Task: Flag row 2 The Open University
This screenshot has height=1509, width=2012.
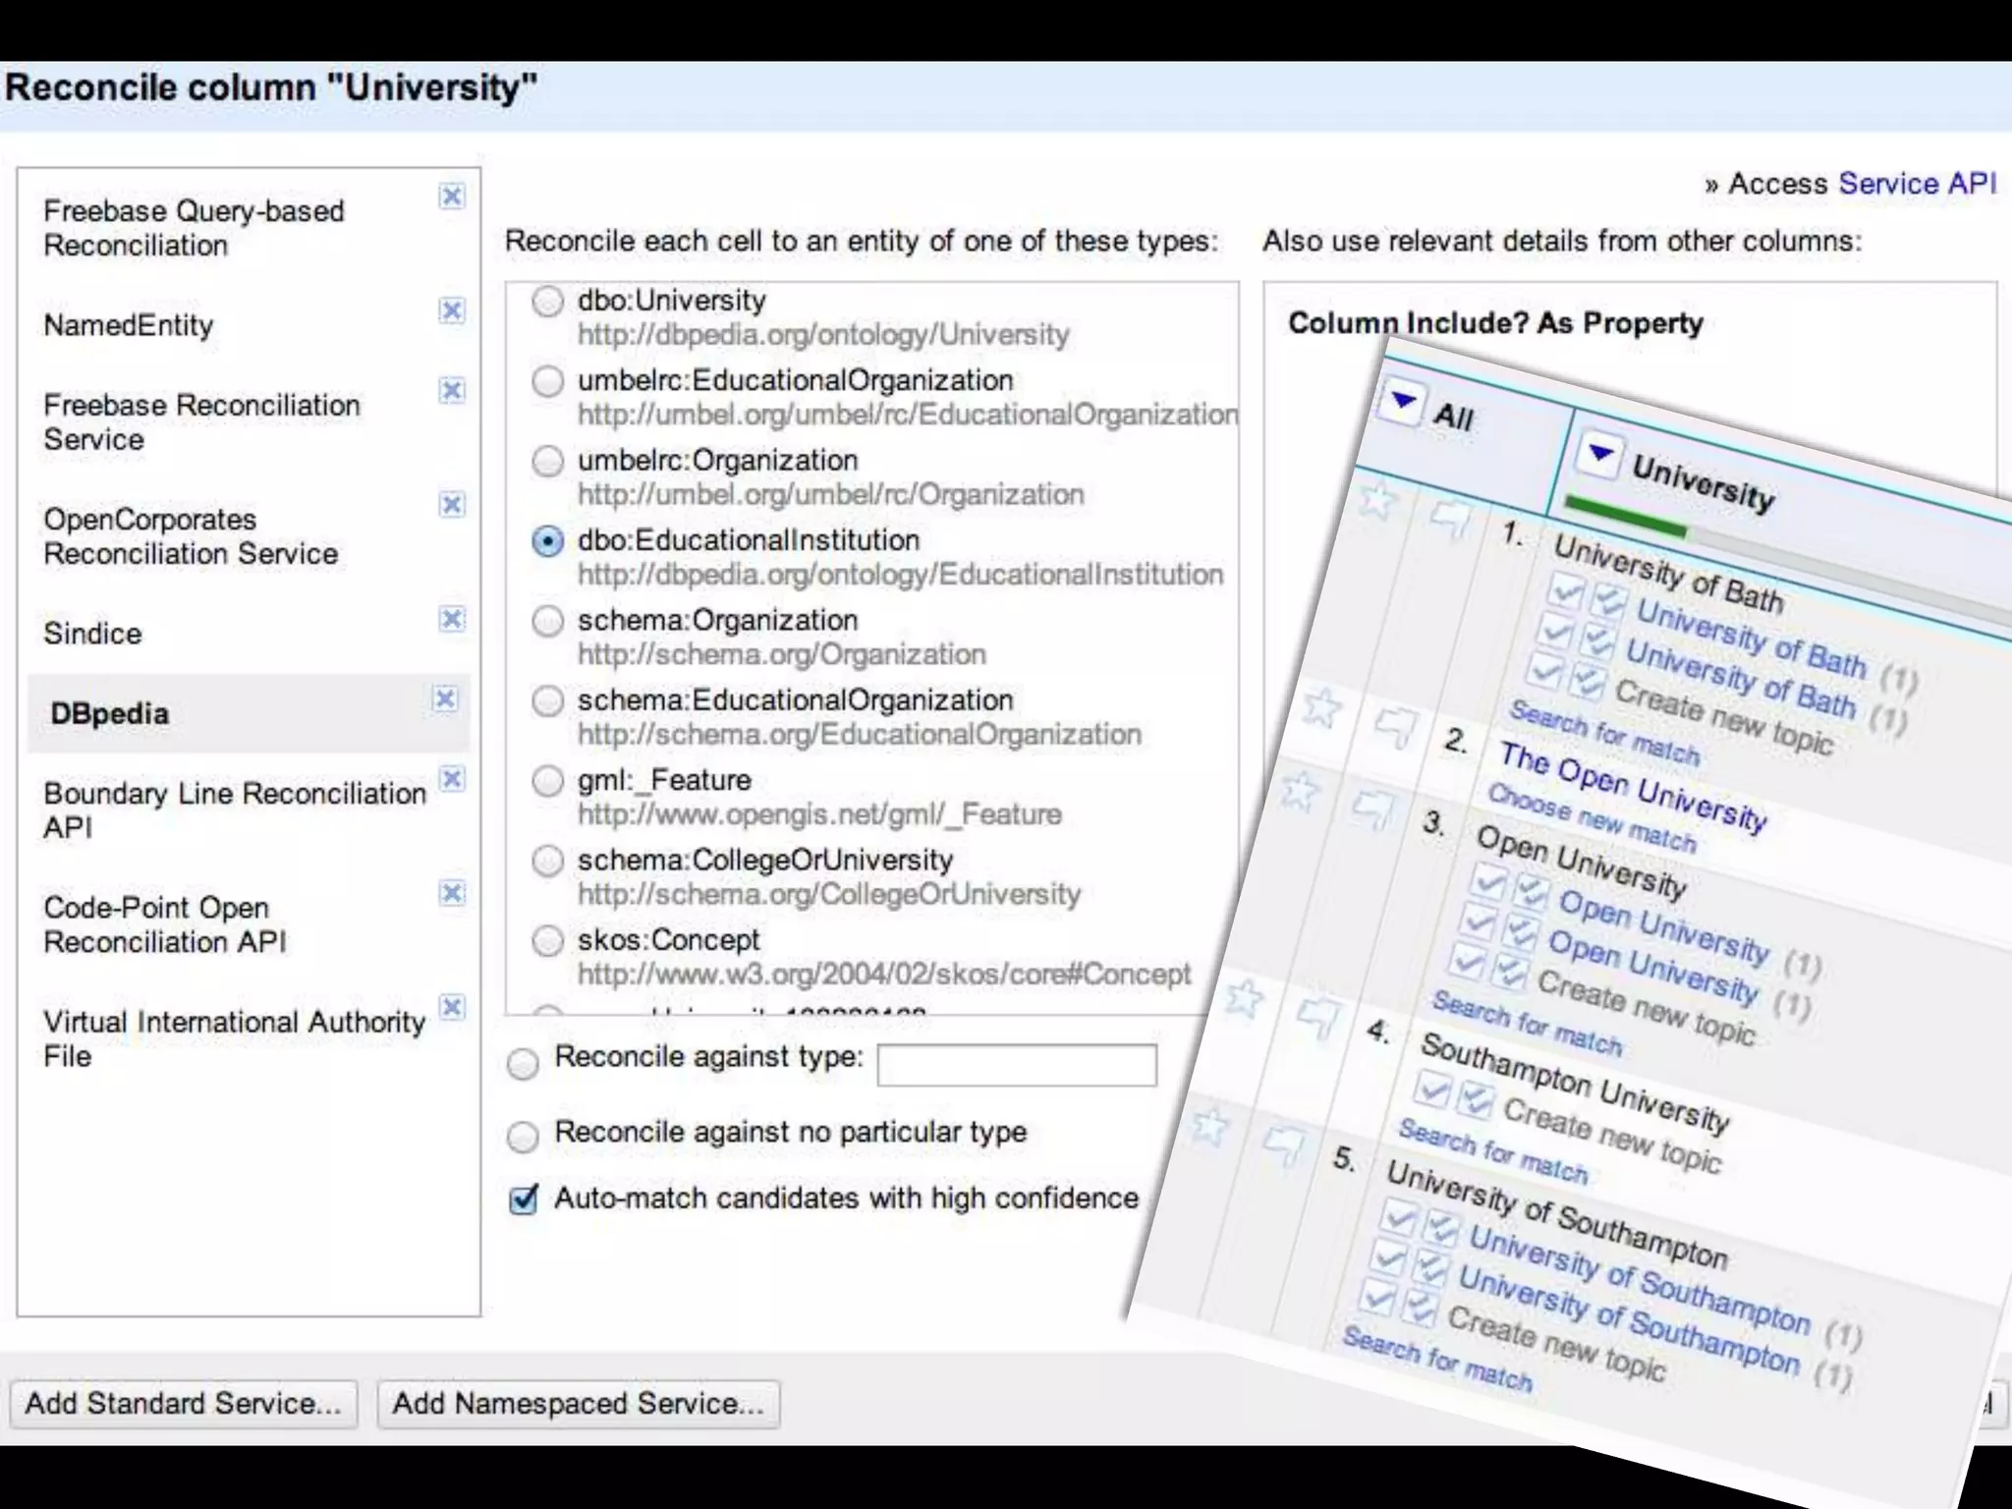Action: click(x=1395, y=727)
